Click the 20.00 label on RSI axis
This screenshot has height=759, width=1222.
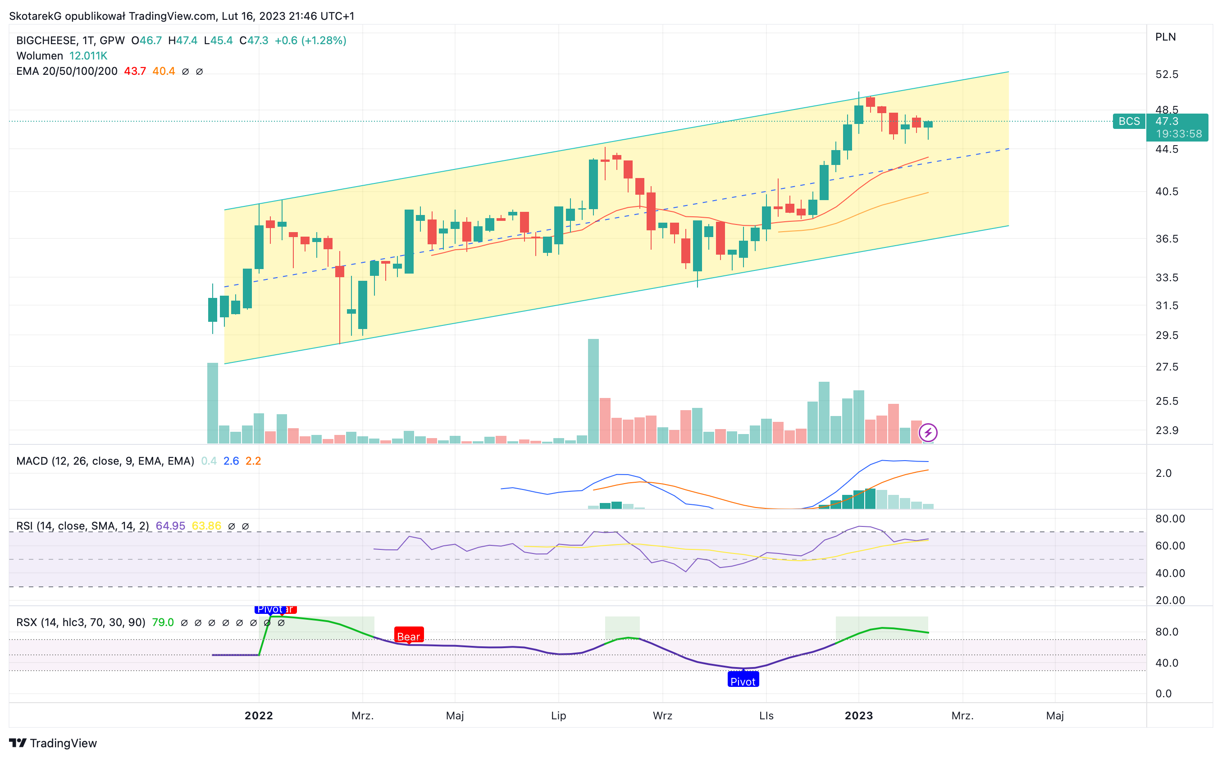[1170, 600]
